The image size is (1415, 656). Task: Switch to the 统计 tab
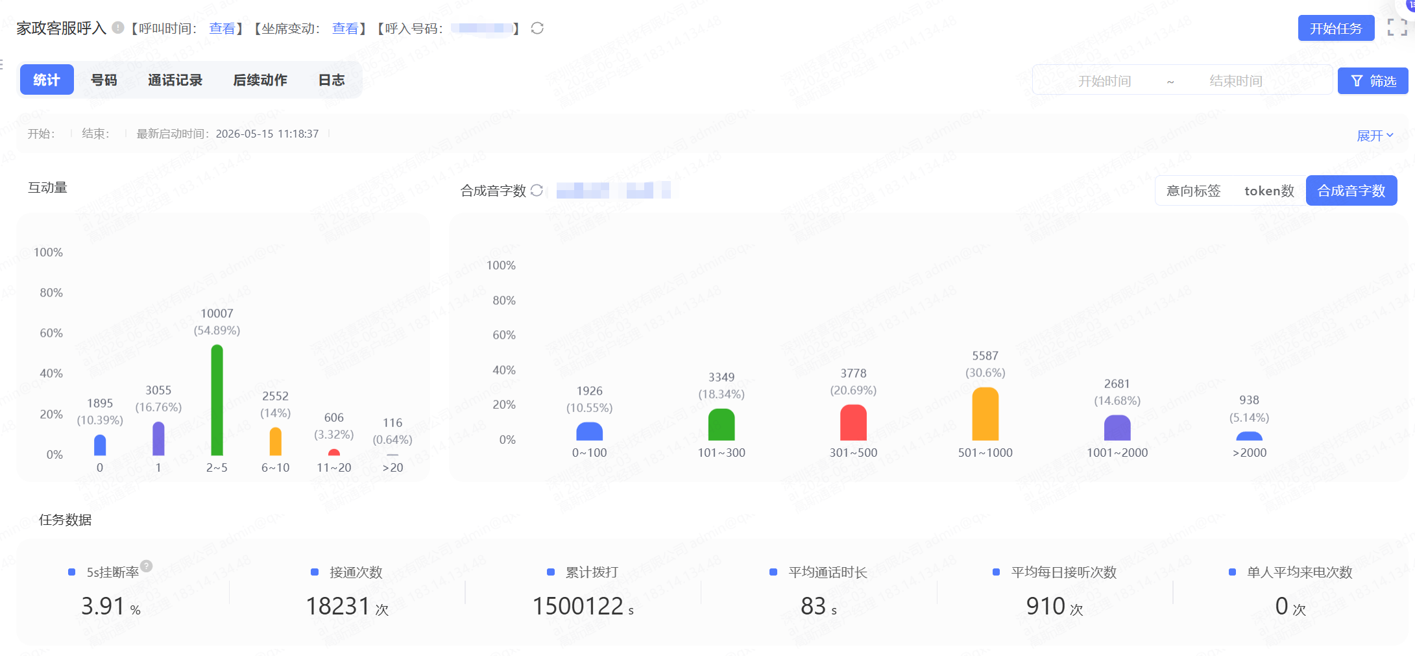47,79
